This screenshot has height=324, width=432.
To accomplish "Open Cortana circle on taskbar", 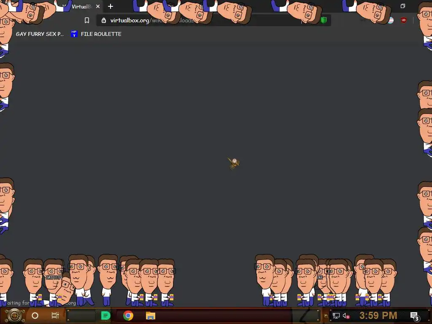I will [35, 316].
